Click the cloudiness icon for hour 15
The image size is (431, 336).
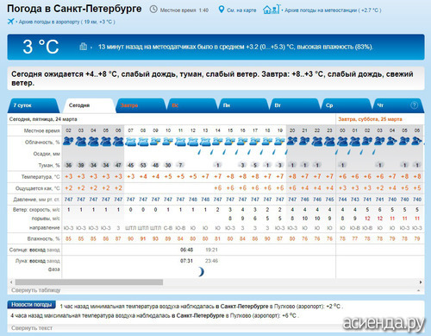[x=230, y=142]
